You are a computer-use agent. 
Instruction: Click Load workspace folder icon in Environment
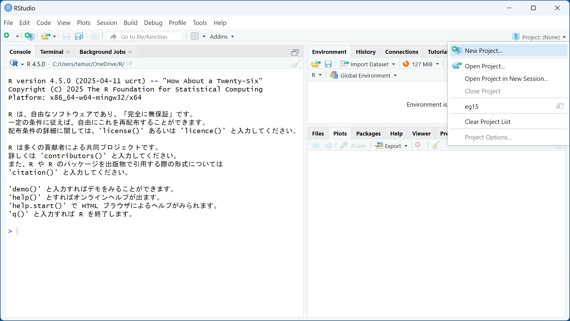pos(316,64)
